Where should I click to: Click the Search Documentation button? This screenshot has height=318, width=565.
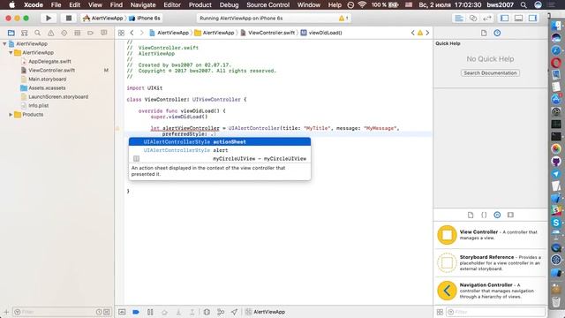[x=490, y=72]
